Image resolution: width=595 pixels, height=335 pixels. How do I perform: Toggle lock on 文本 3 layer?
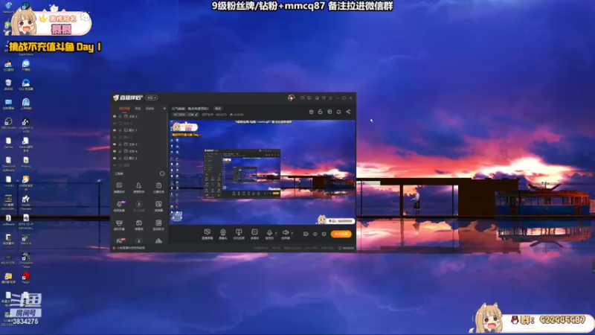click(x=120, y=117)
